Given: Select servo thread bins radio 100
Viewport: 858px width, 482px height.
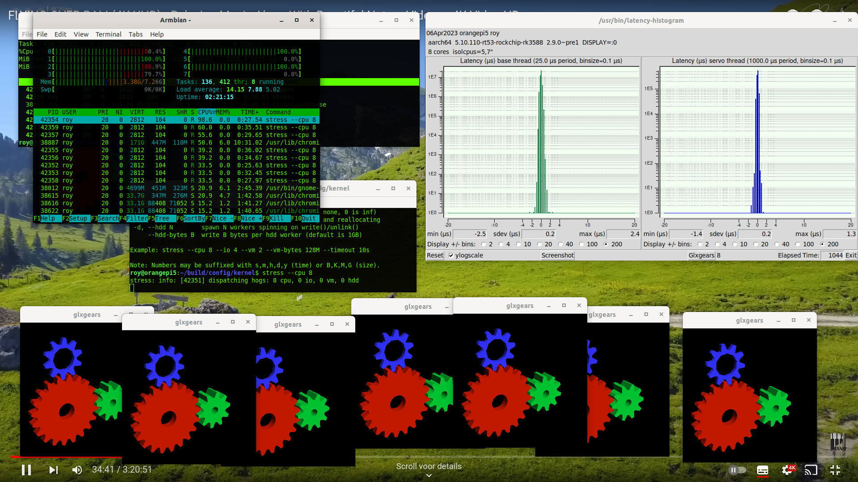Looking at the screenshot, I should tap(798, 244).
